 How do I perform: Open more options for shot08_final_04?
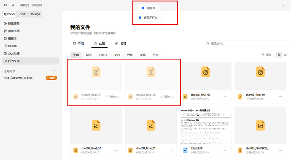click(280, 97)
